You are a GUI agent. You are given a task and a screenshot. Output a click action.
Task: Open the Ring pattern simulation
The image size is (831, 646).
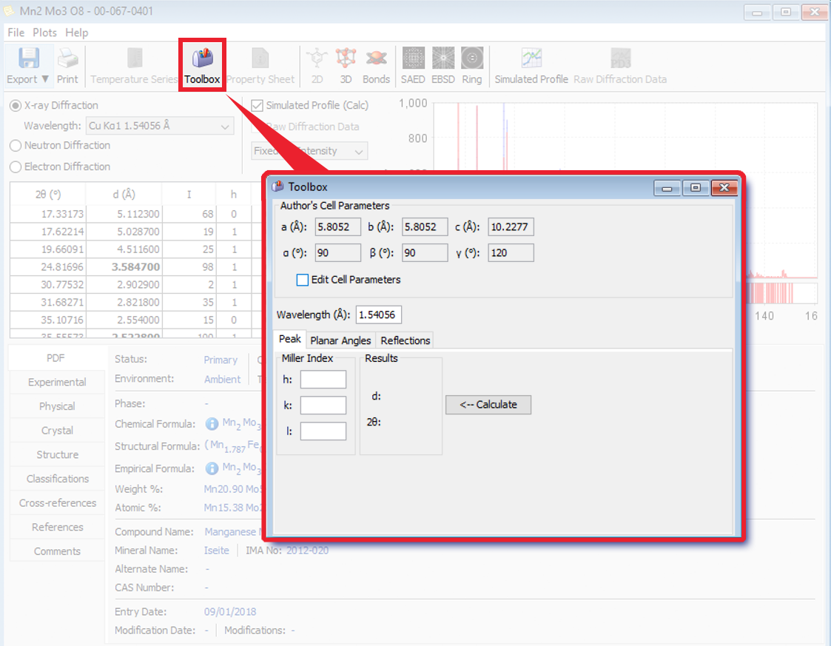[x=471, y=66]
